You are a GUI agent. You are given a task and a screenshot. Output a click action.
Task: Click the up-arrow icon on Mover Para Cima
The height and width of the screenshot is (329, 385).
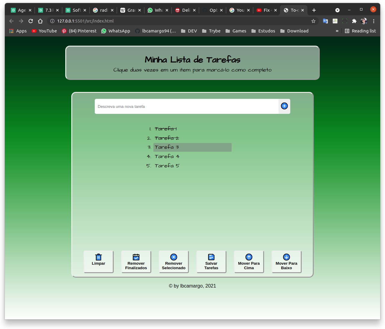tap(249, 257)
